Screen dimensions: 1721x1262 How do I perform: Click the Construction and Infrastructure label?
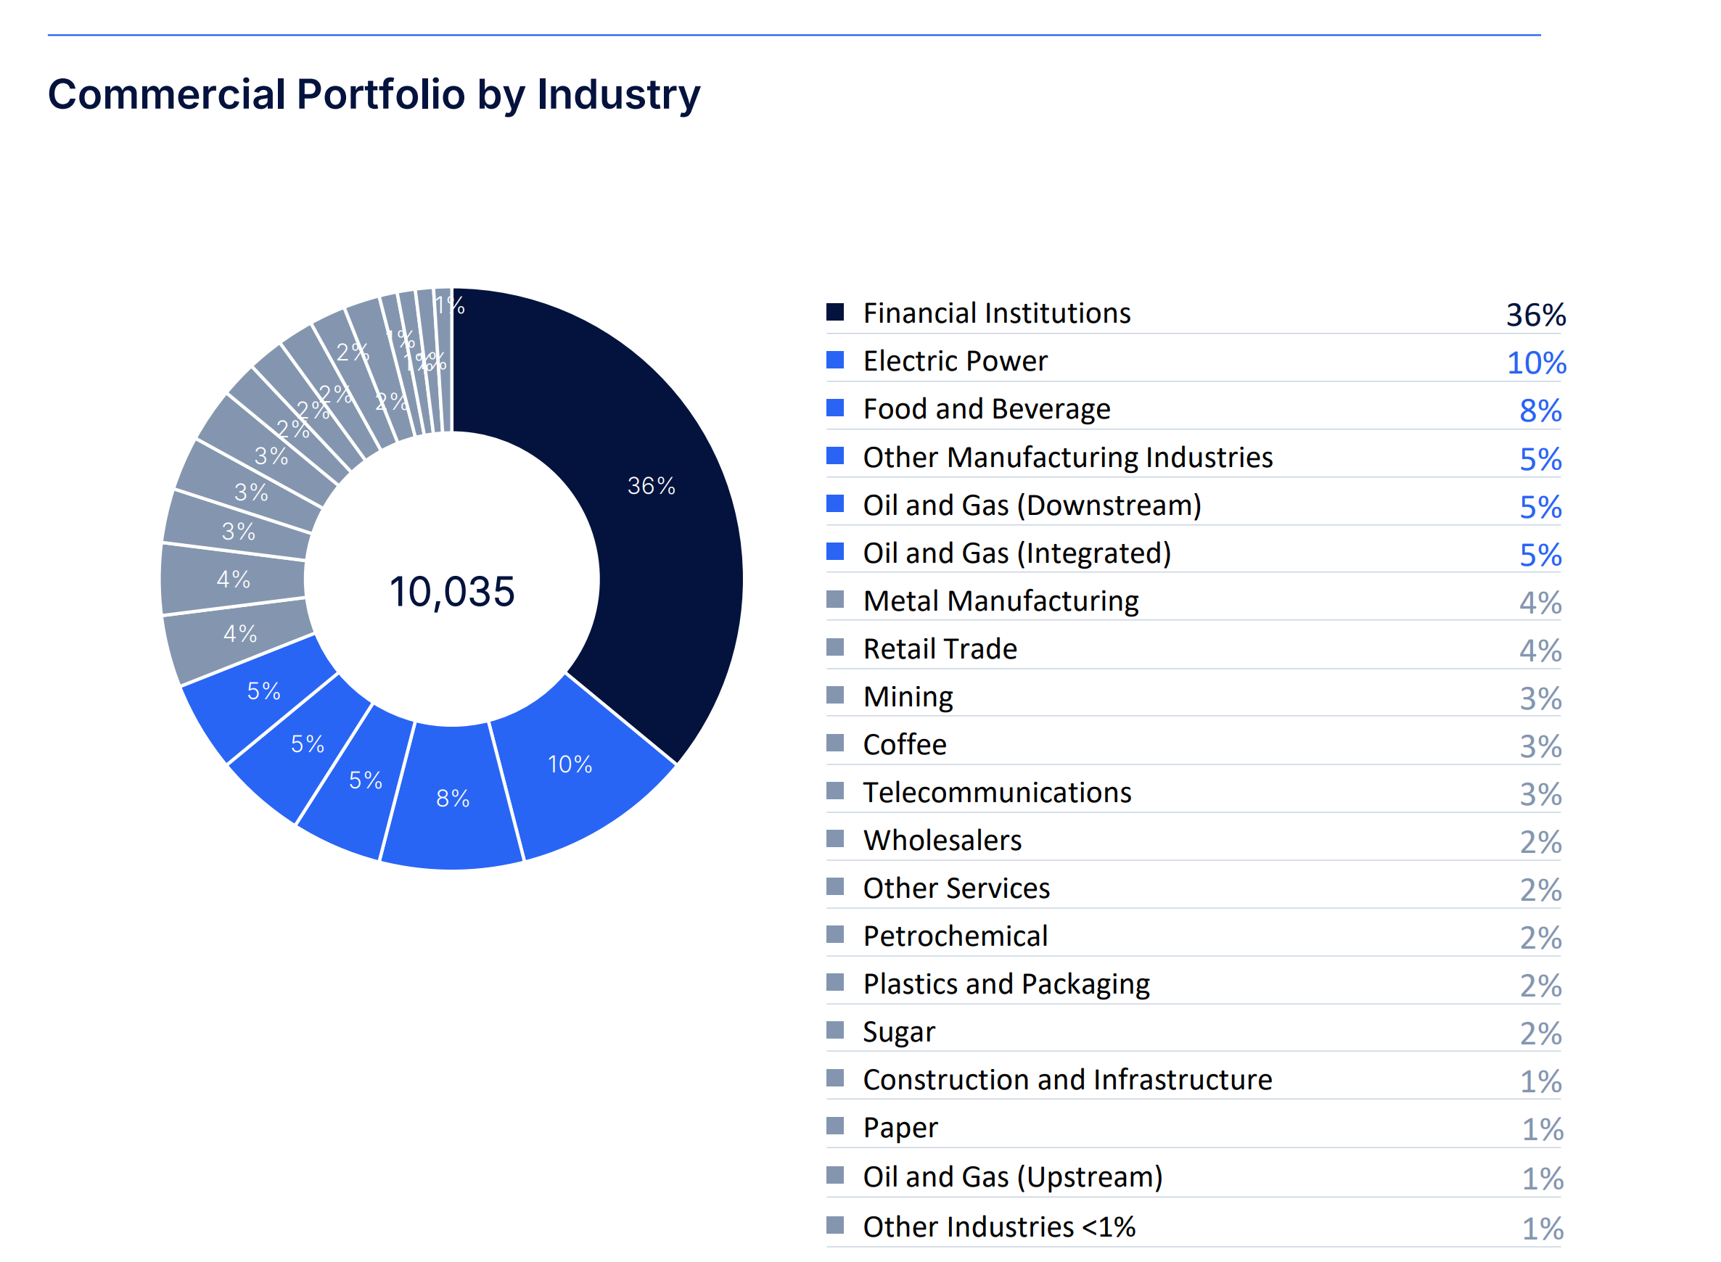click(1067, 1079)
